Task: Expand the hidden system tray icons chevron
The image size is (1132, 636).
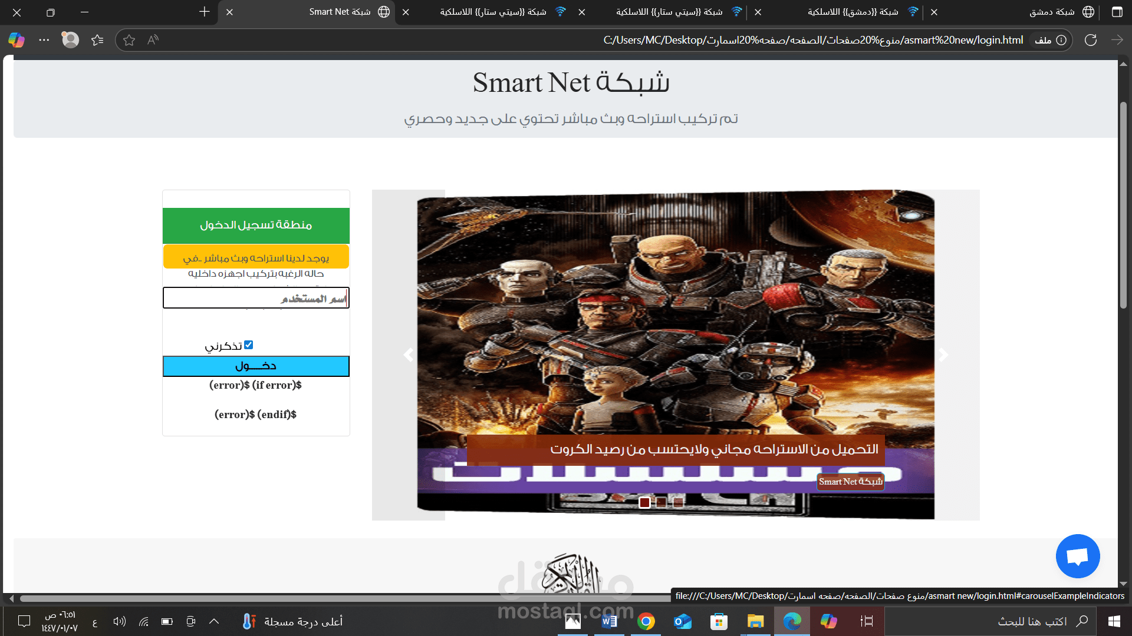Action: pyautogui.click(x=214, y=621)
